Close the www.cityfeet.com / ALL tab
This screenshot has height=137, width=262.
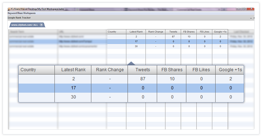[41, 25]
